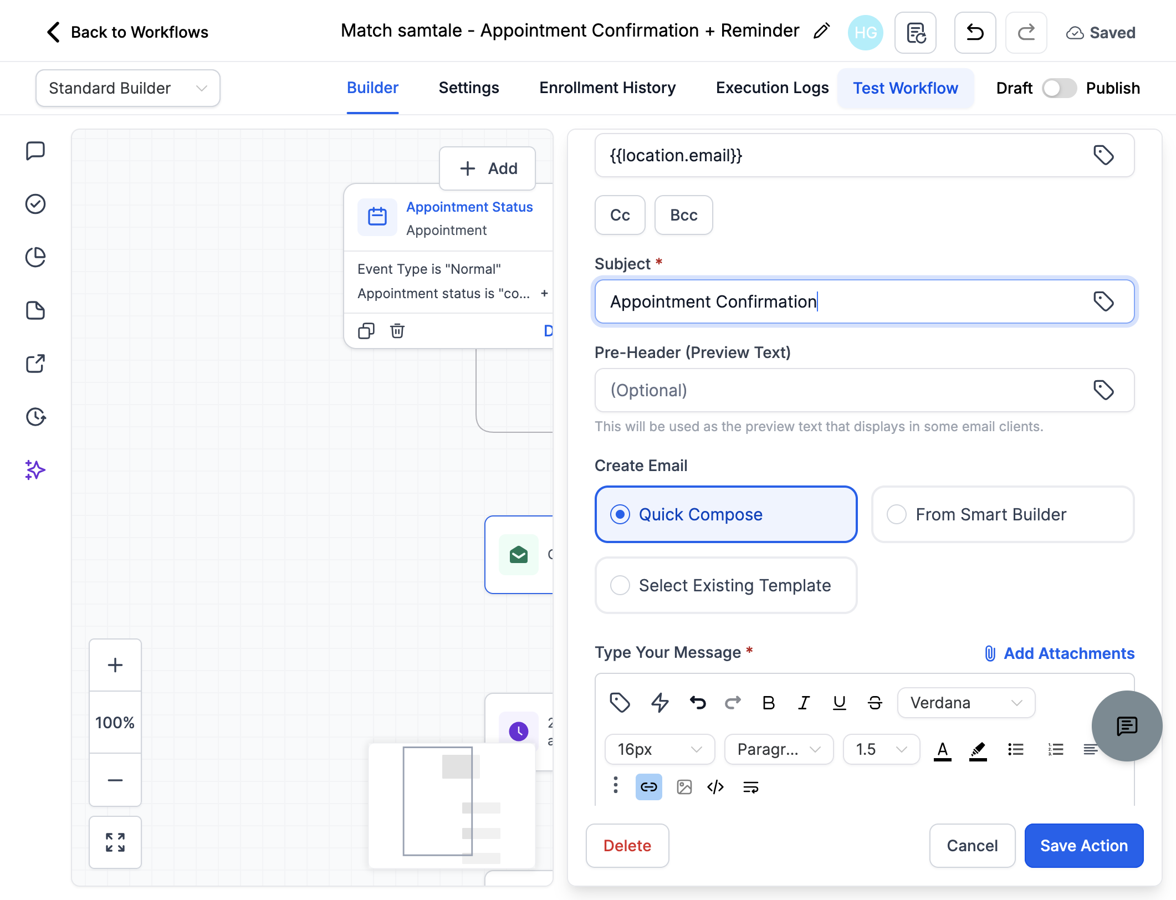
Task: Open the Paragraph style dropdown
Action: pyautogui.click(x=779, y=749)
